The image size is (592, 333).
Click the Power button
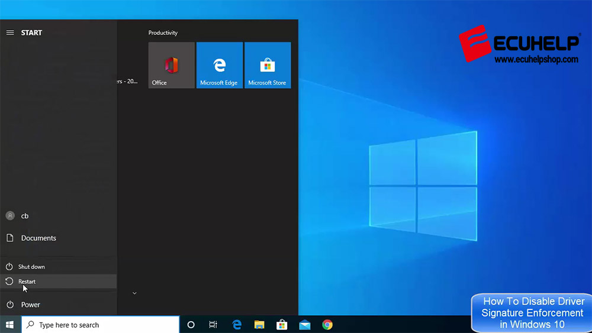58,305
